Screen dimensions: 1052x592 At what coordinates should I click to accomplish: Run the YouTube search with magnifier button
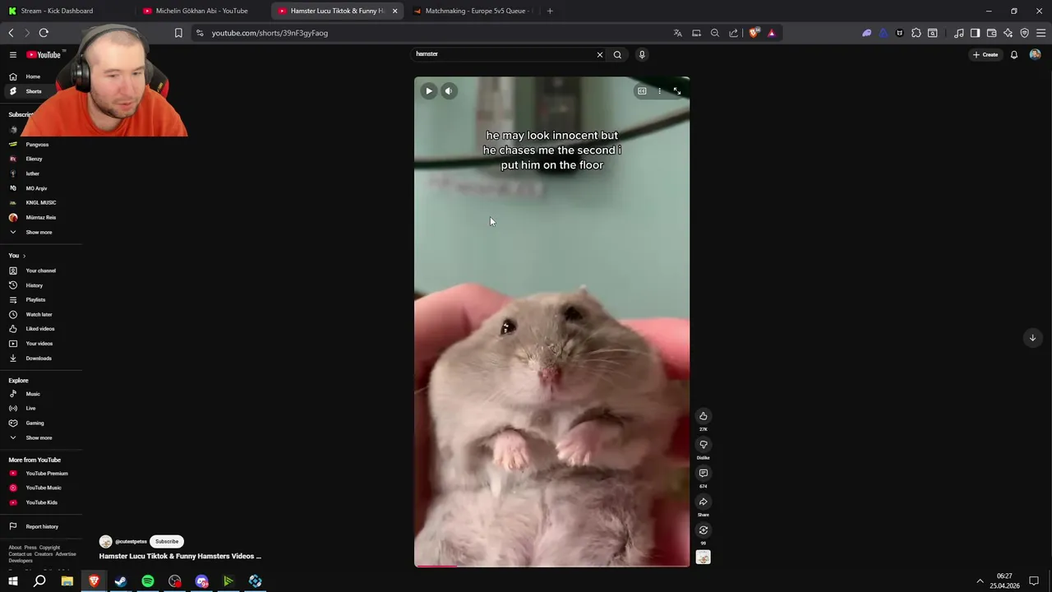click(617, 54)
